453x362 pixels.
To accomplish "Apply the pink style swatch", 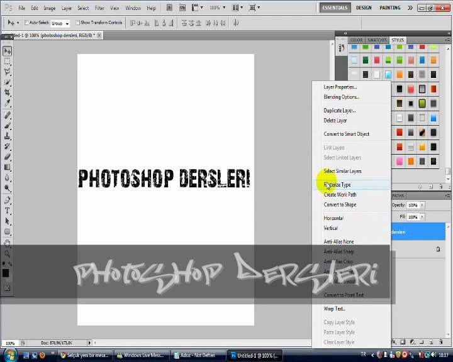I will [x=400, y=161].
